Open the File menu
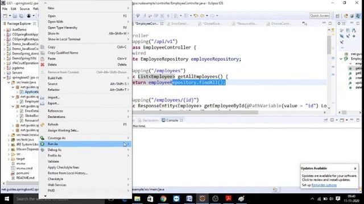364x204 pixels. pyautogui.click(x=5, y=9)
